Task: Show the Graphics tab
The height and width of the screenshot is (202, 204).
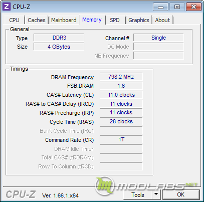Action: (x=139, y=20)
